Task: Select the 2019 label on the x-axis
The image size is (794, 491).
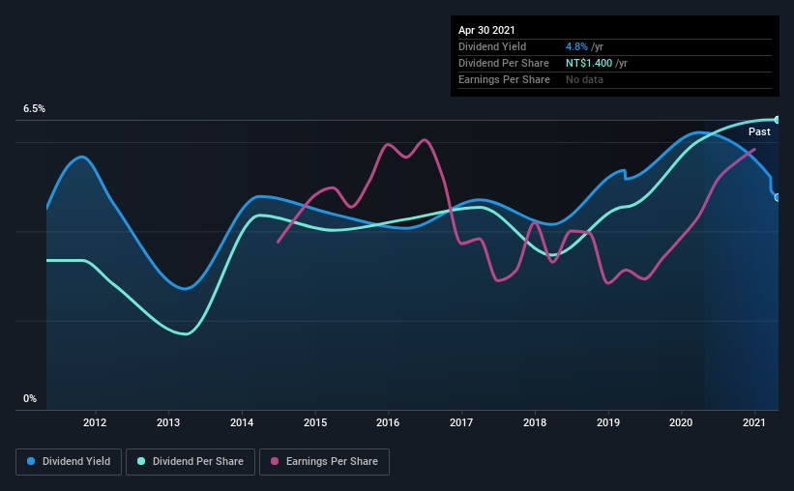Action: click(x=608, y=422)
